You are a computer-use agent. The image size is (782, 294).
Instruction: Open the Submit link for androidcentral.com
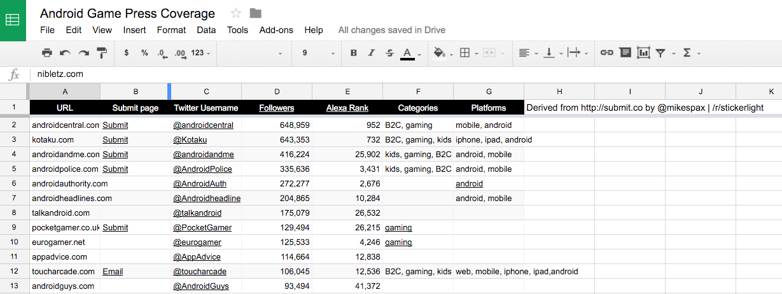pyautogui.click(x=115, y=125)
